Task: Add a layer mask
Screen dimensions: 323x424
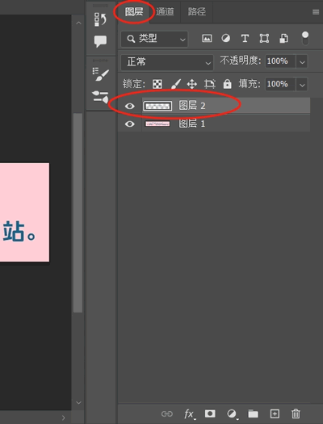Action: point(210,414)
